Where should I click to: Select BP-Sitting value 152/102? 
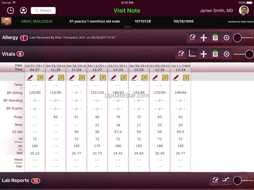point(97,93)
